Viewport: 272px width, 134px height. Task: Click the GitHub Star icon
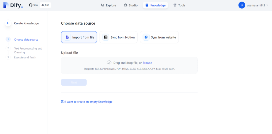[31, 5]
